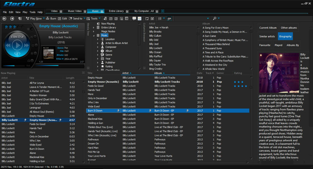Image resolution: width=313 pixels, height=169 pixels.
Task: Click Play Now in the toolbar
Action: point(34,19)
